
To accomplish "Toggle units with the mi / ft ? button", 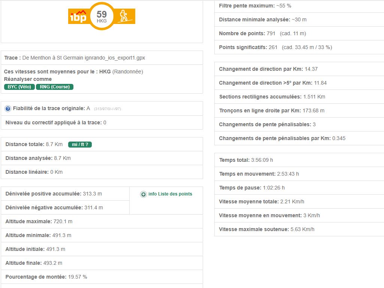I will coord(80,145).
